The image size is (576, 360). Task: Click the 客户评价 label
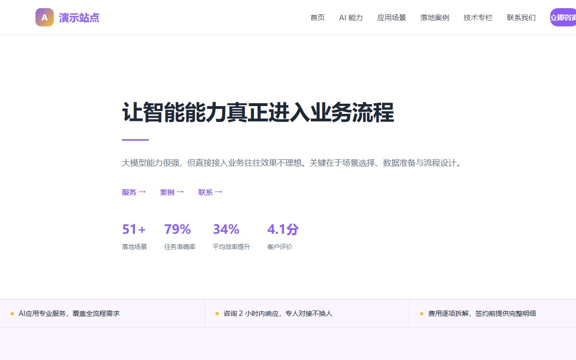[x=280, y=247]
